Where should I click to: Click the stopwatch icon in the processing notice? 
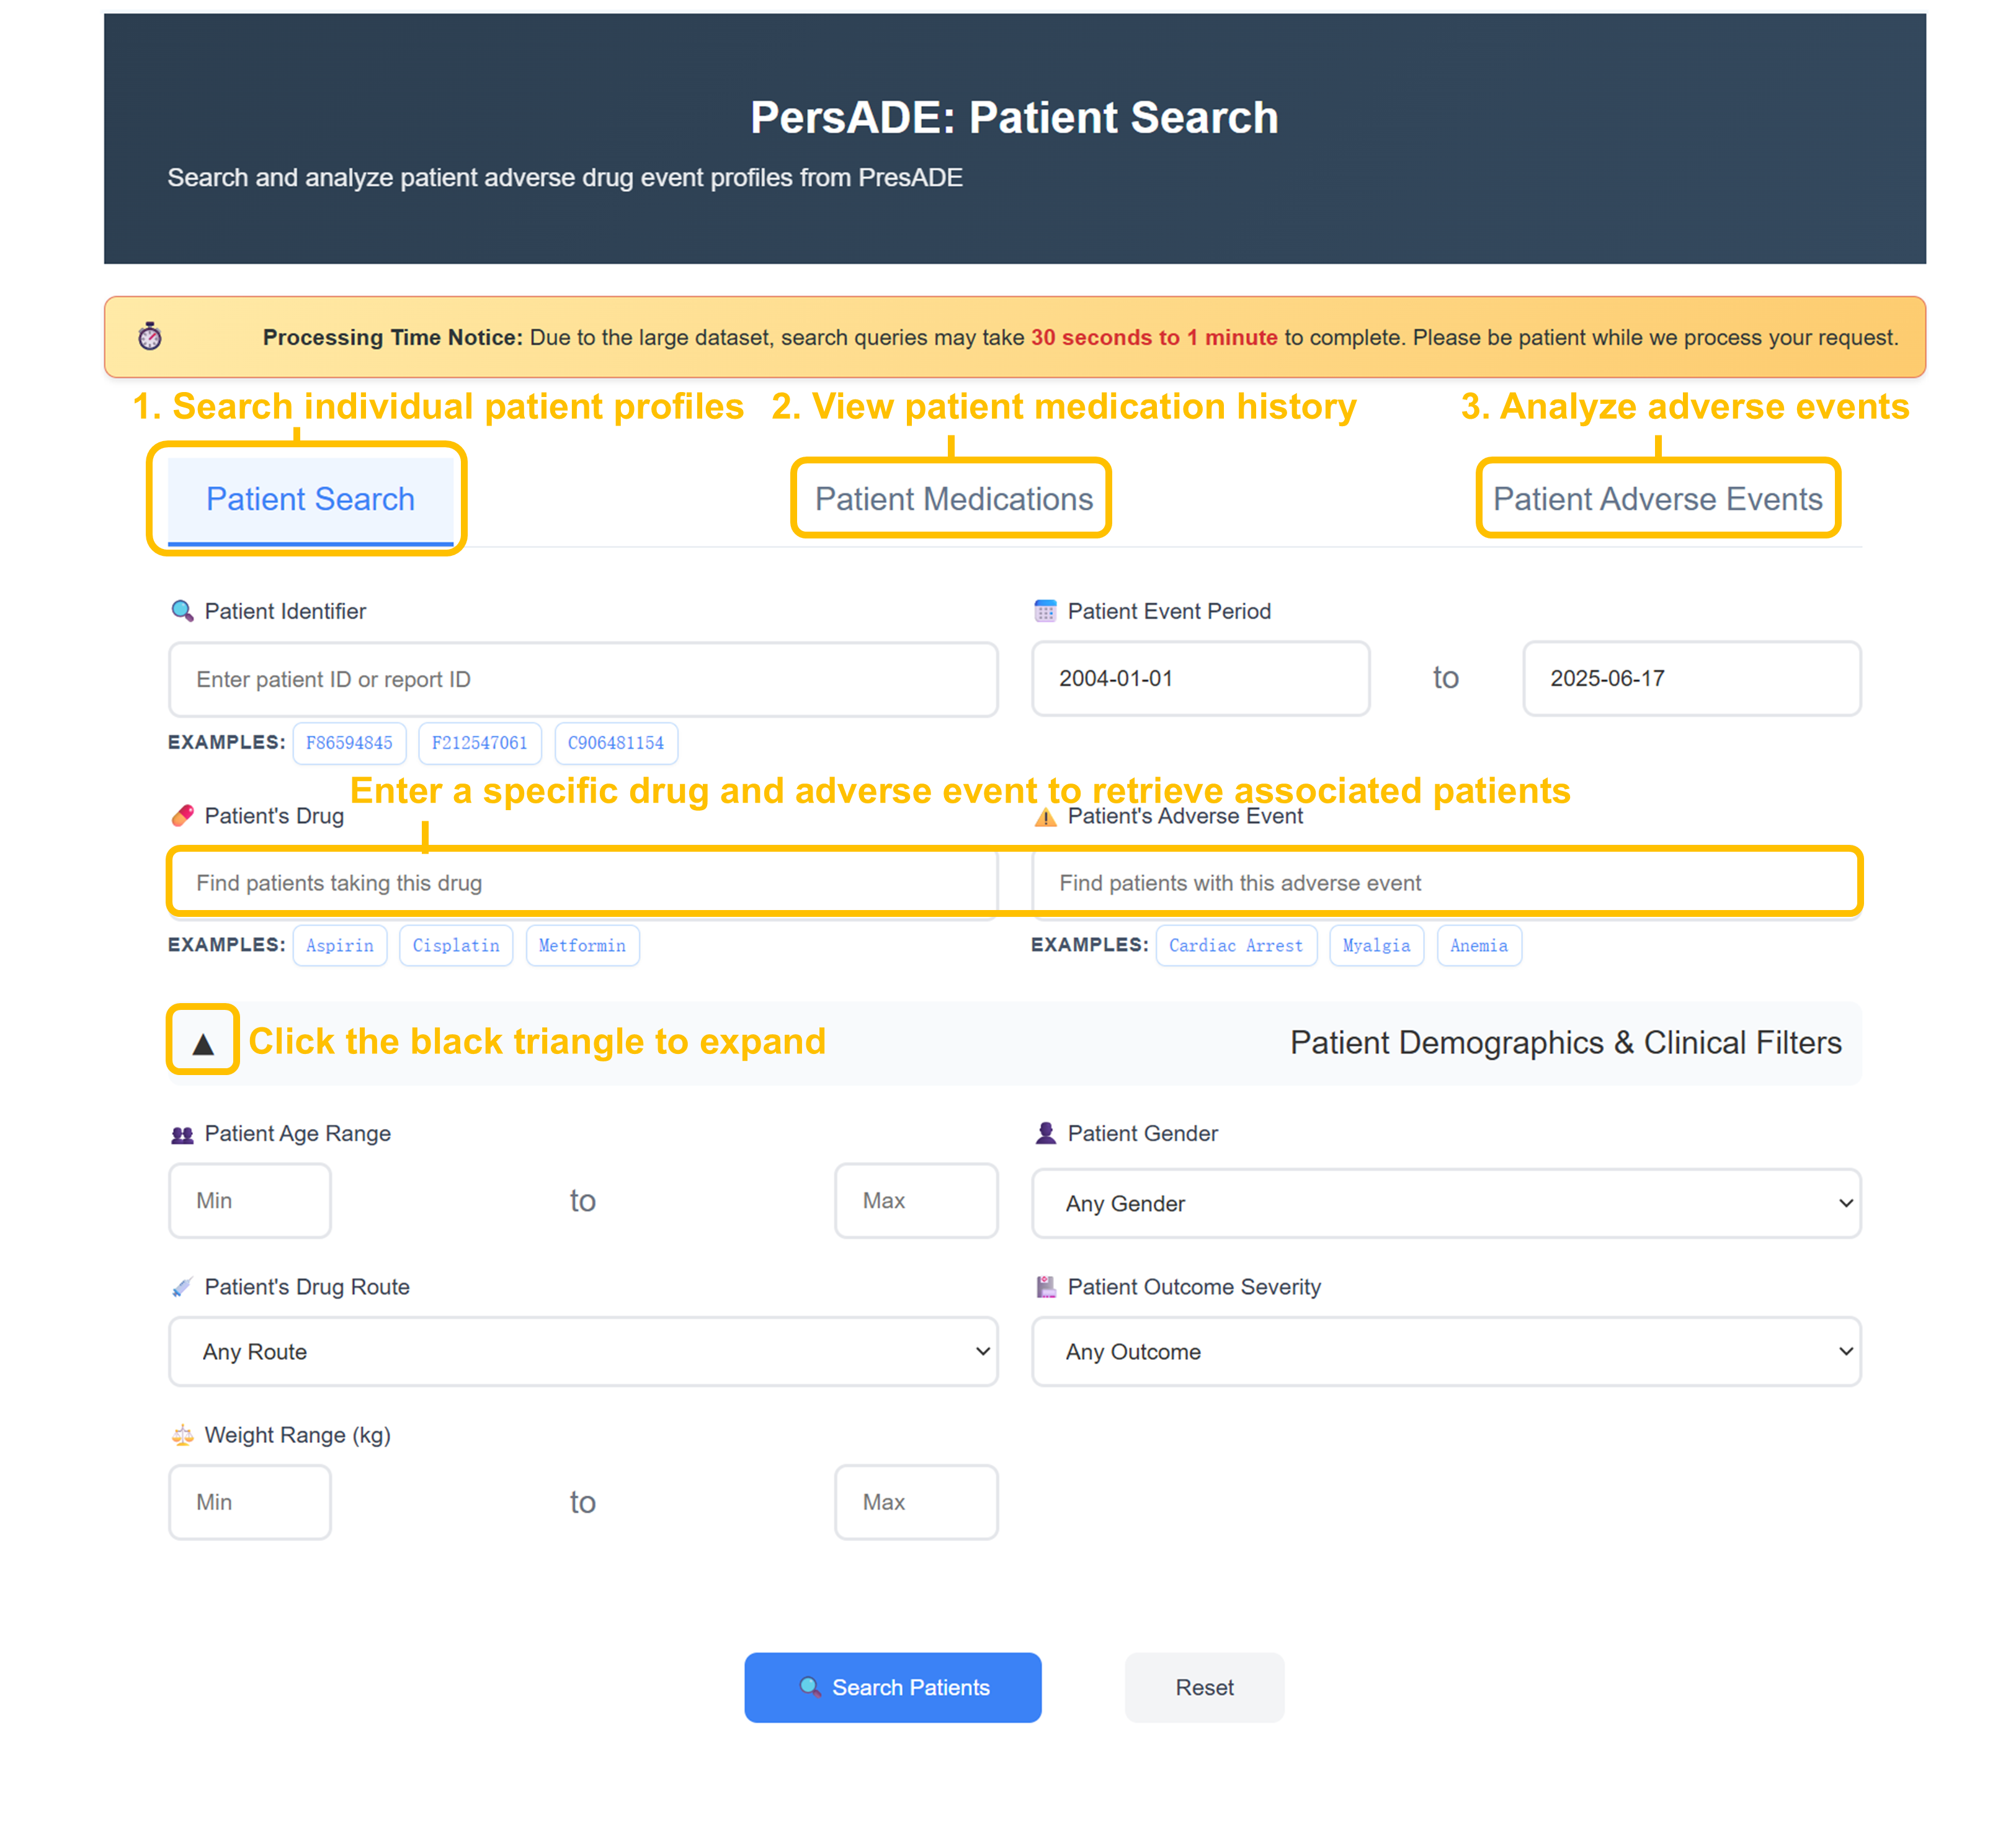pos(150,336)
